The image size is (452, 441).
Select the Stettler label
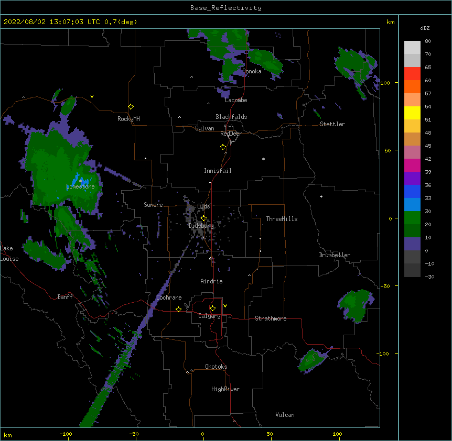[x=332, y=124]
